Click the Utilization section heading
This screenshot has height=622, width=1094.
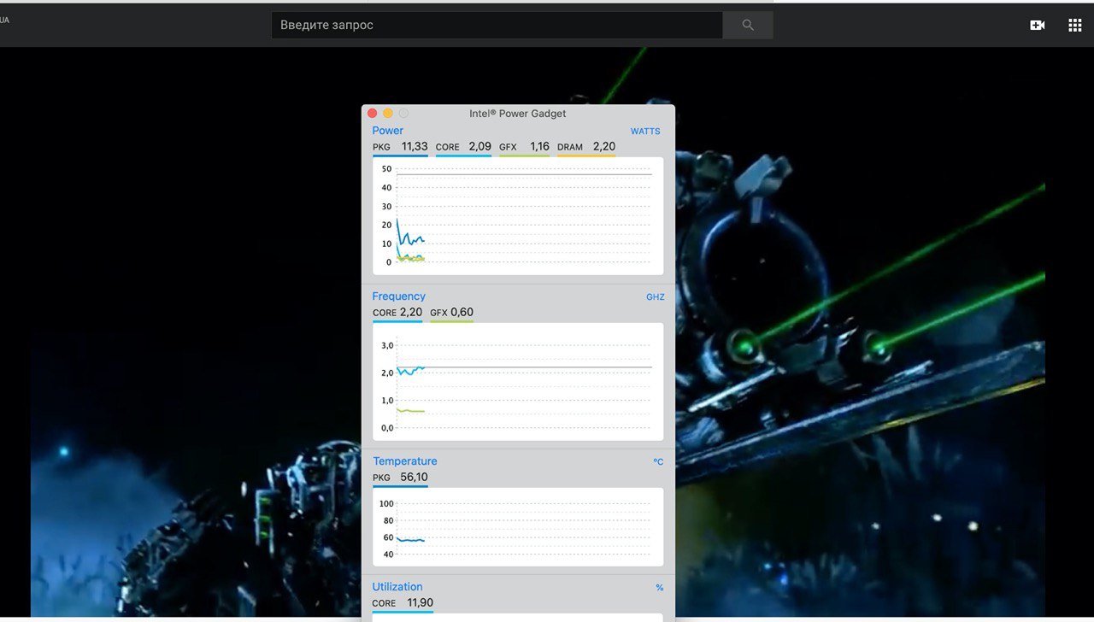pyautogui.click(x=397, y=587)
